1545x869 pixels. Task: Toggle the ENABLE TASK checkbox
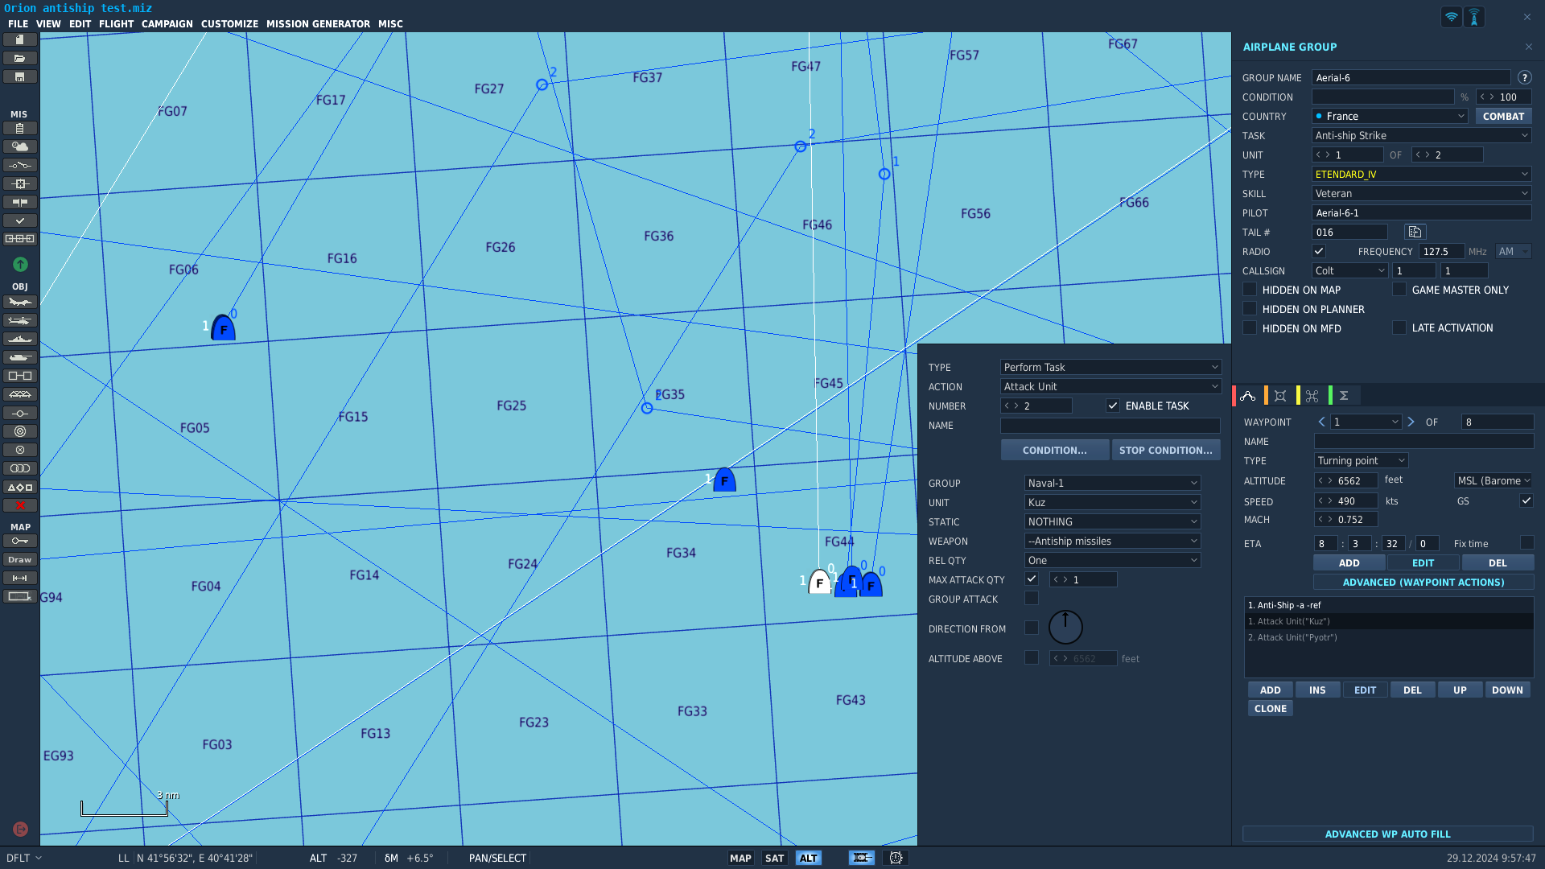coord(1113,406)
